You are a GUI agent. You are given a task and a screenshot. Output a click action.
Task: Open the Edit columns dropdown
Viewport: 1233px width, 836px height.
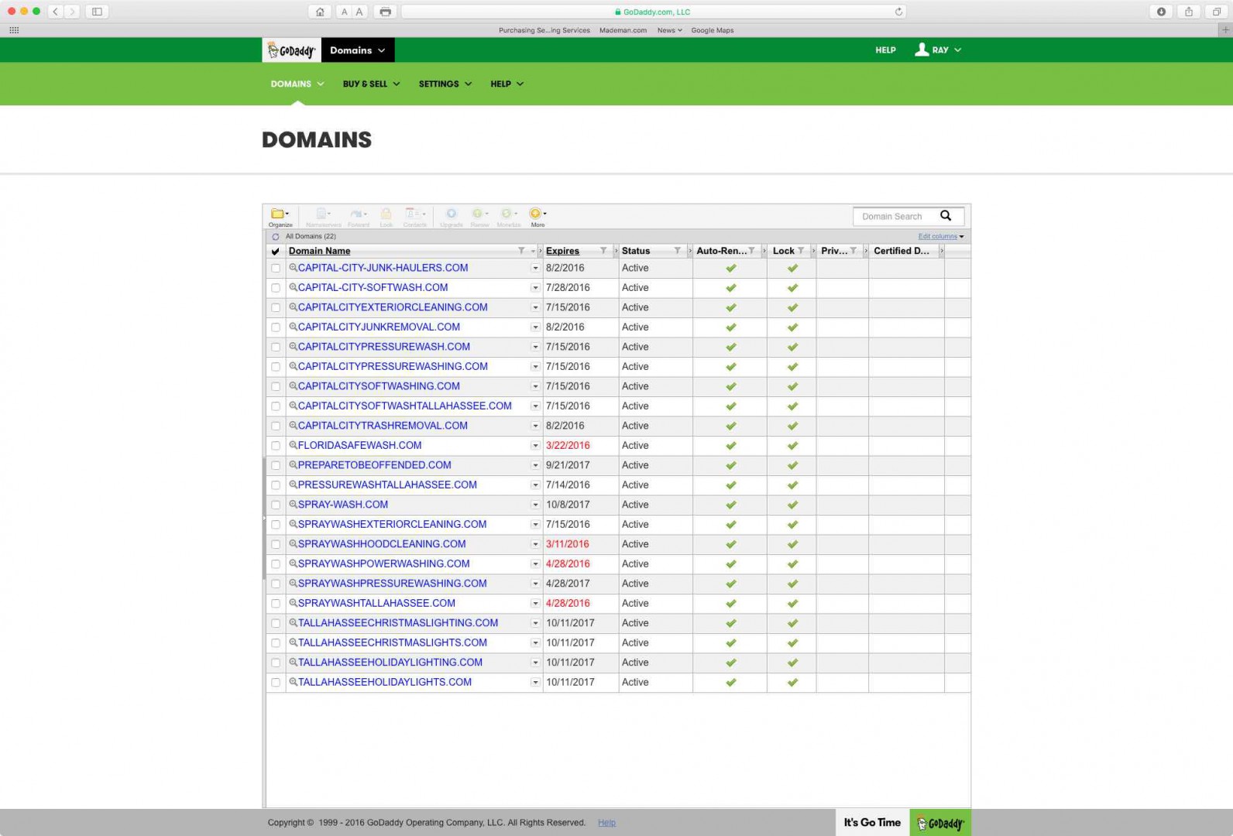click(x=941, y=237)
